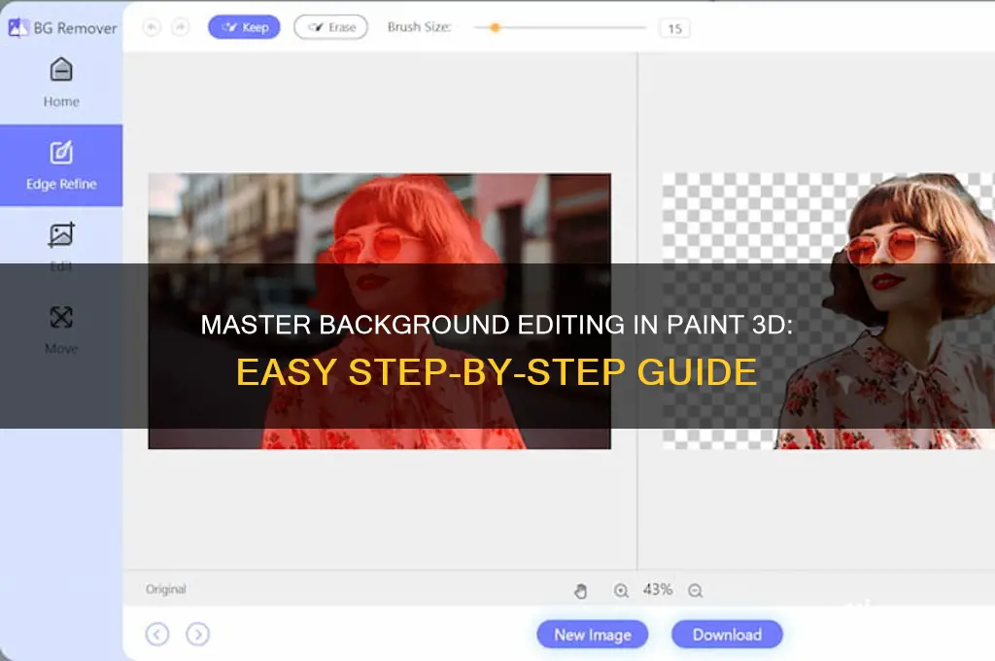Click the transparent background preview image
Screen dimensions: 995x661
pyautogui.click(x=829, y=311)
